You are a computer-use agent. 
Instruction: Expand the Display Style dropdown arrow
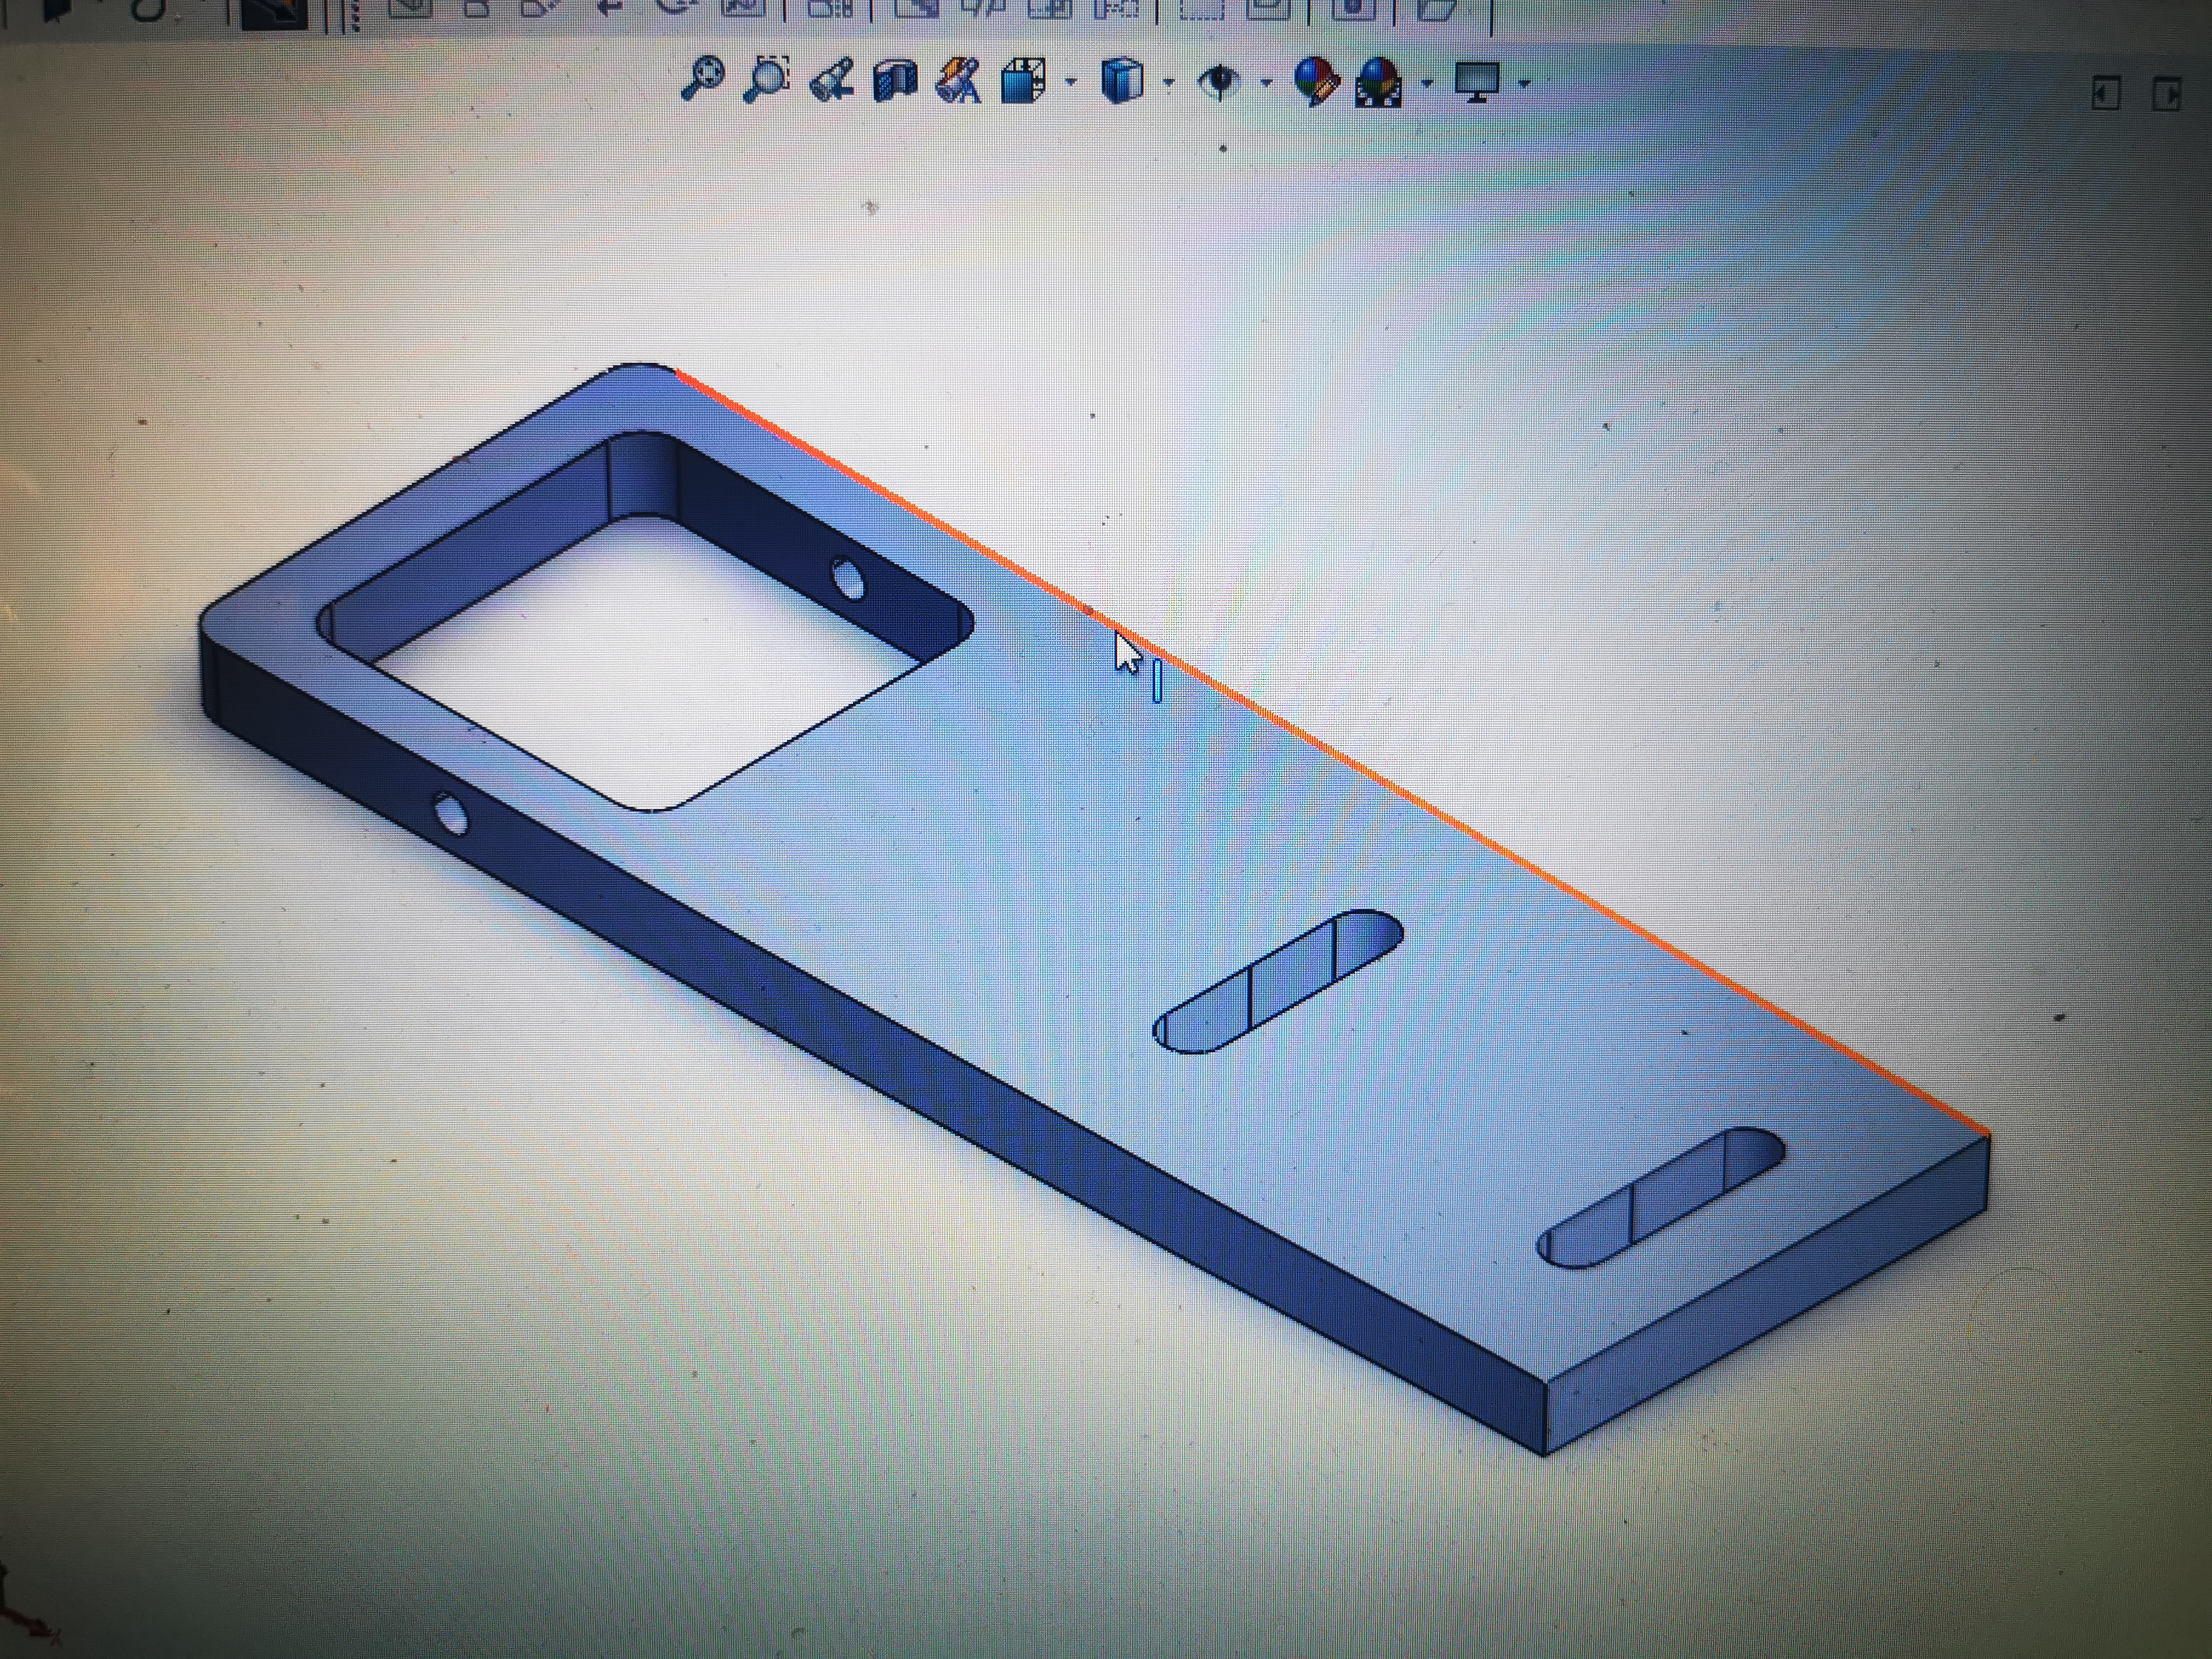1168,84
